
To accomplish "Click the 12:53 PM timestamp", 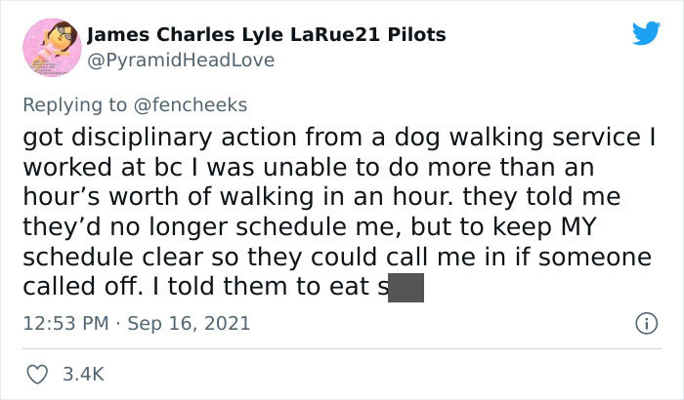I will coord(65,323).
